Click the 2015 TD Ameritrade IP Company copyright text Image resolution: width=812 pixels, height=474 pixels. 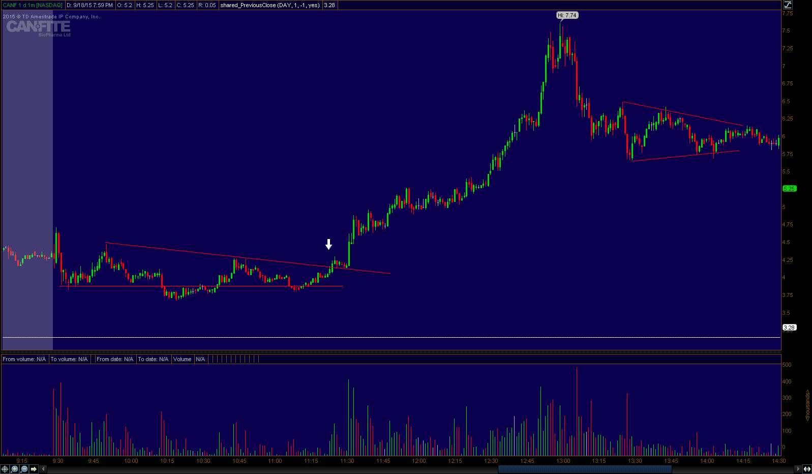pos(51,17)
